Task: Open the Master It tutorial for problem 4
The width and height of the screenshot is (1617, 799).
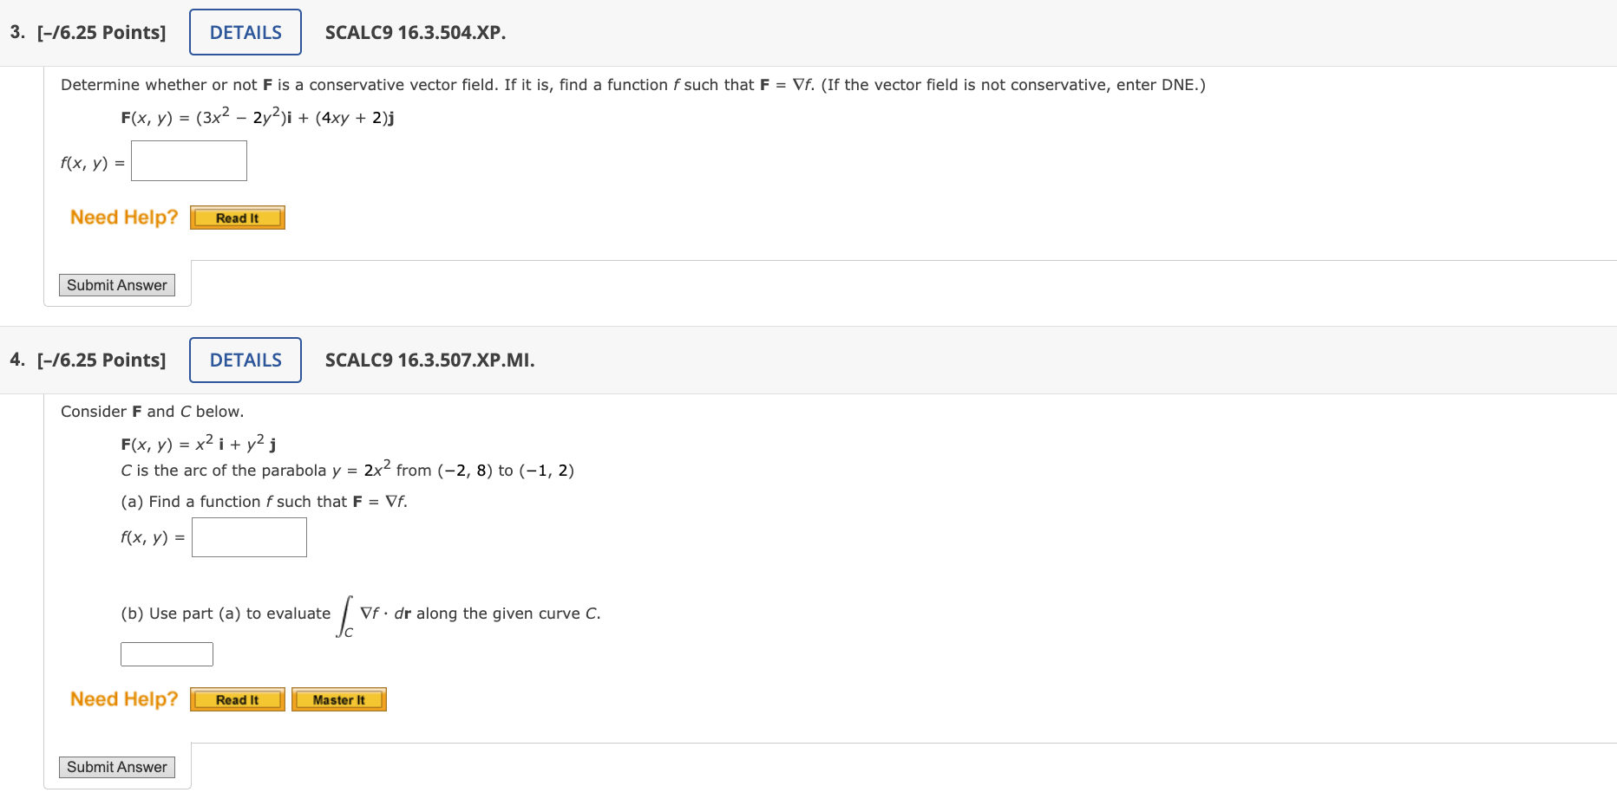Action: tap(338, 699)
